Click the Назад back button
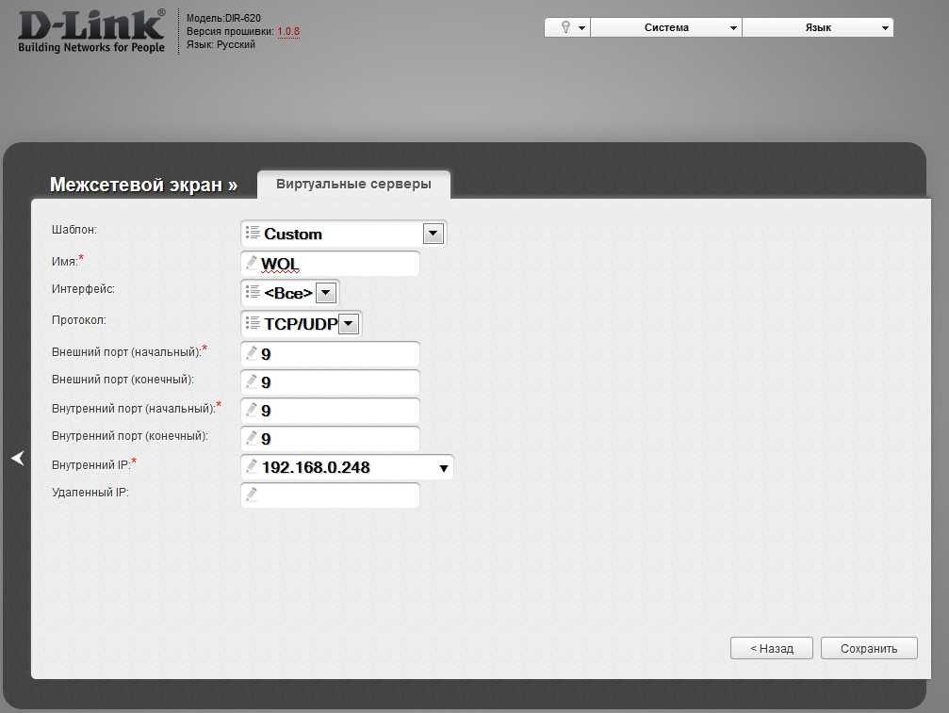949x713 pixels. coord(772,648)
